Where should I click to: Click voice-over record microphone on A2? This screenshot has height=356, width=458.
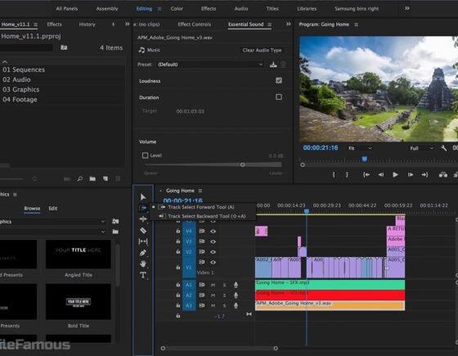point(236,295)
